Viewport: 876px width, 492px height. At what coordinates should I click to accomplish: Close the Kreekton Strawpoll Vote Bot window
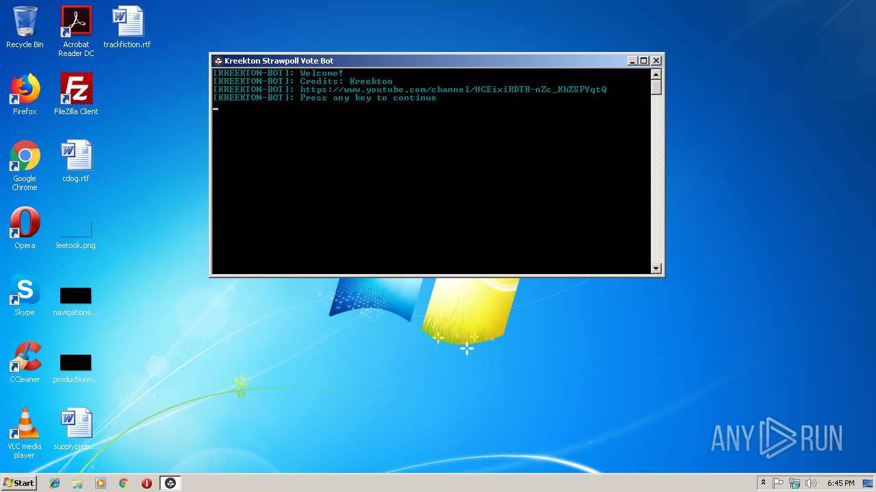(x=656, y=61)
